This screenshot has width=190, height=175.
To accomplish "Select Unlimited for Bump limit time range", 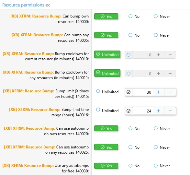I will (x=107, y=111).
